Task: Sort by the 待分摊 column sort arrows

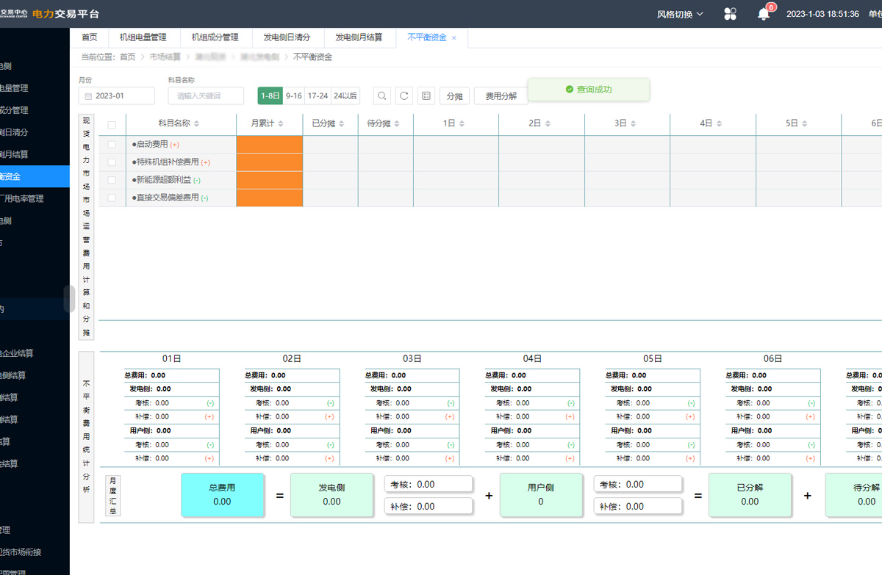Action: [397, 124]
